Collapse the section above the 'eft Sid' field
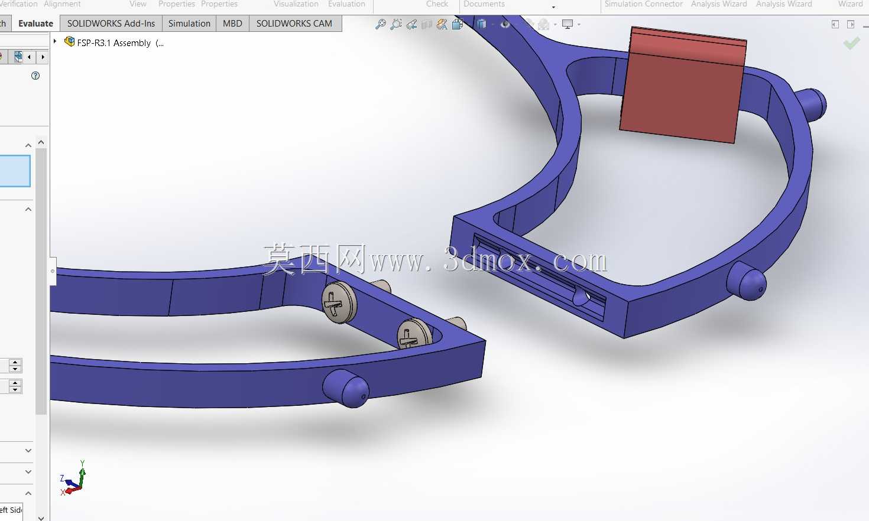The width and height of the screenshot is (869, 521). coord(28,493)
